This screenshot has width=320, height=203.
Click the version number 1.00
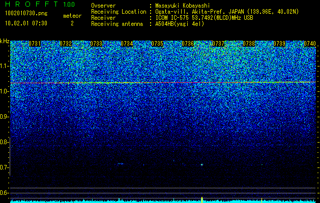69,4
